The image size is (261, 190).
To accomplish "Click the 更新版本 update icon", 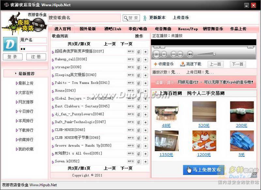I will point(145,18).
